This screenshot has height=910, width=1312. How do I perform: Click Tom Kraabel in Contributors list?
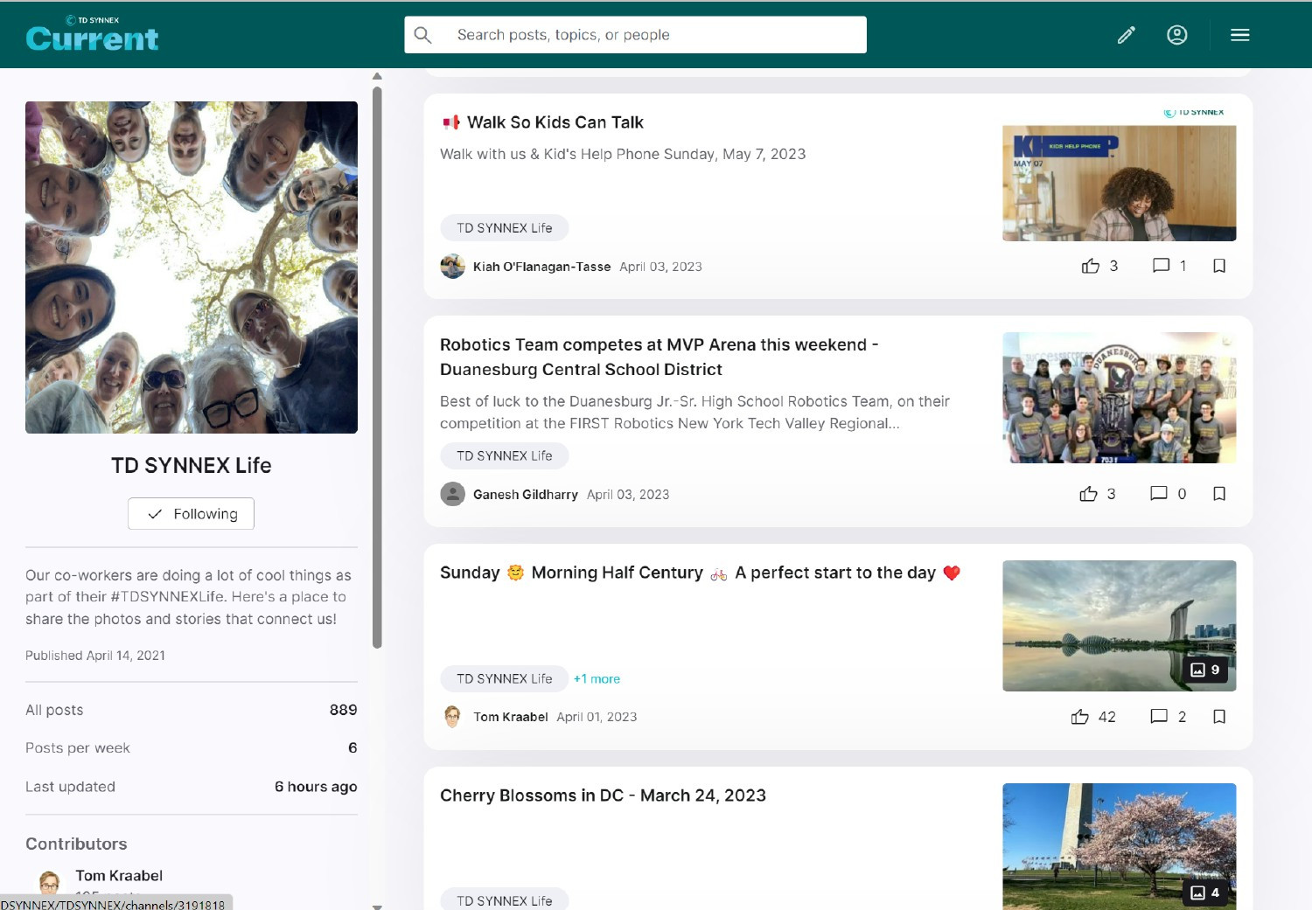119,876
